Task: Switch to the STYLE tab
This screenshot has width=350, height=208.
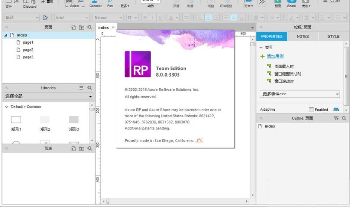Action: (x=333, y=36)
